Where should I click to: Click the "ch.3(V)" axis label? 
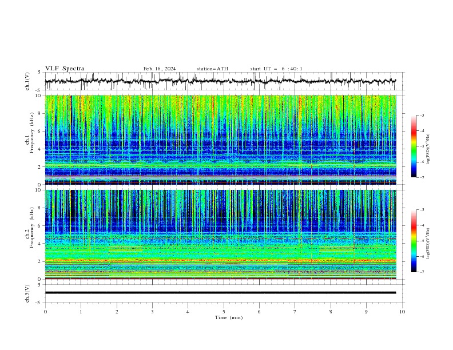click(x=27, y=293)
